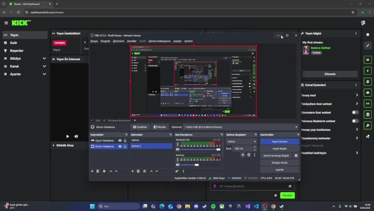The width and height of the screenshot is (374, 211).
Task: Expand Hedefleri belirleyin chevron
Action: coord(357,153)
